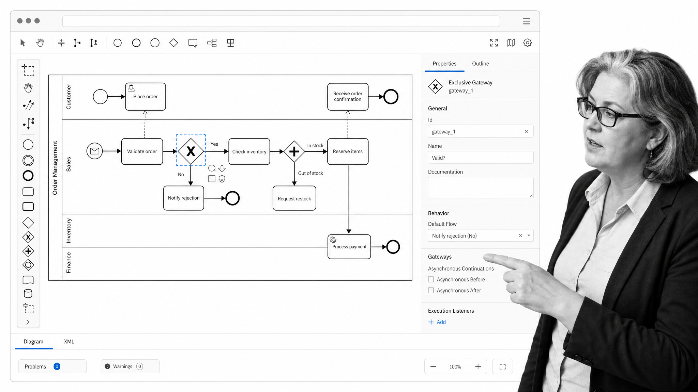
Task: Open the Problems panel
Action: [x=52, y=366]
